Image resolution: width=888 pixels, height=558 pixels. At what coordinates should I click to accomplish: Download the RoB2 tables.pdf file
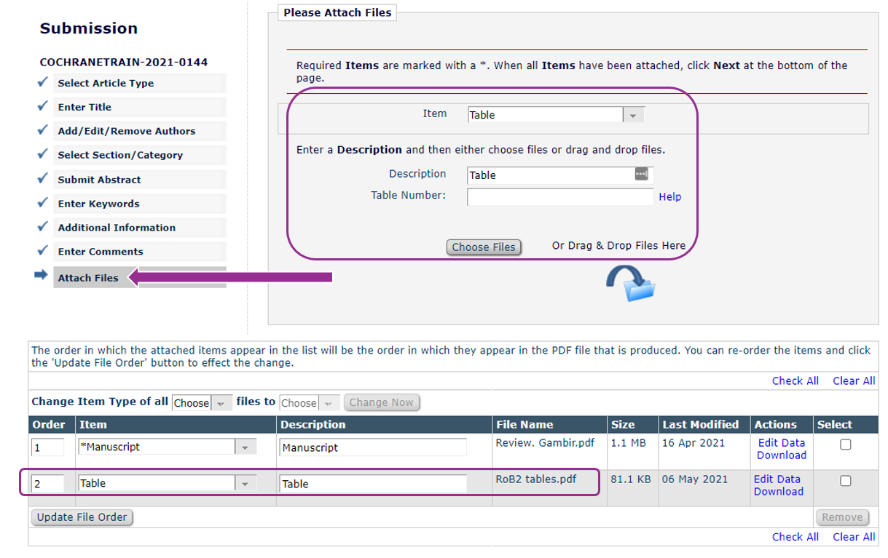pos(778,492)
